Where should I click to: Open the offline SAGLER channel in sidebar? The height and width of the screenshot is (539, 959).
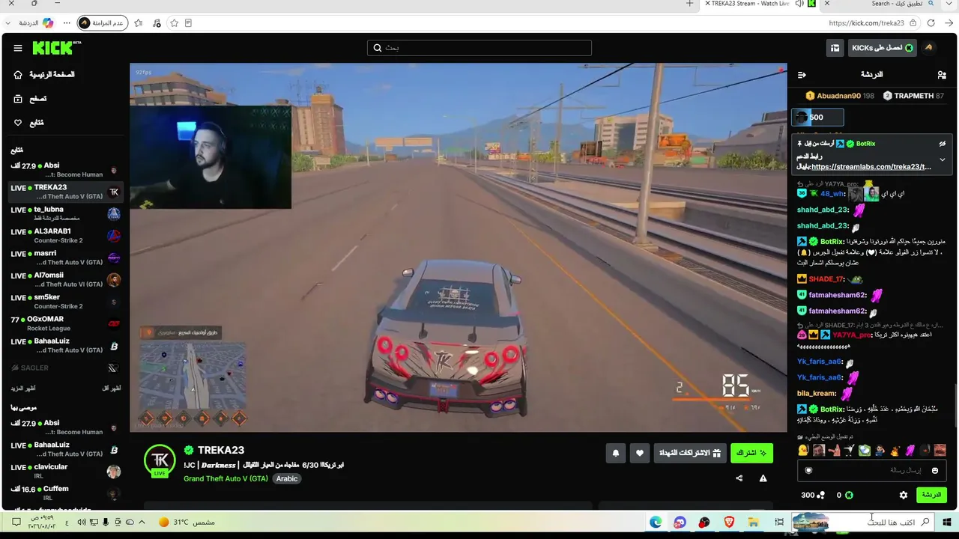pyautogui.click(x=65, y=368)
